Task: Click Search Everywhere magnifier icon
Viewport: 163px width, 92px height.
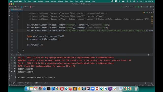Action: 153,7
